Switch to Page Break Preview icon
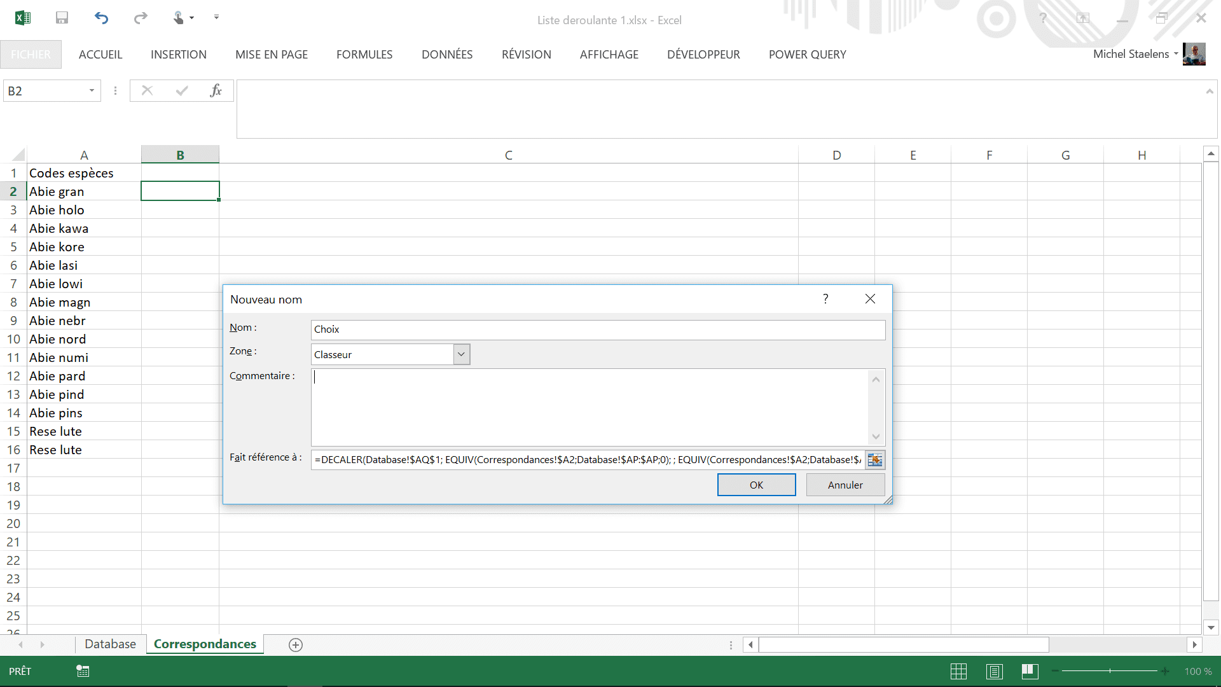 (1030, 671)
